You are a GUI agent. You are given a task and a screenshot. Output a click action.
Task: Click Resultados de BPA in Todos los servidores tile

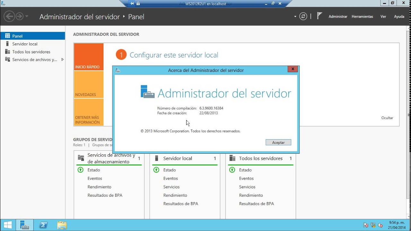(257, 203)
